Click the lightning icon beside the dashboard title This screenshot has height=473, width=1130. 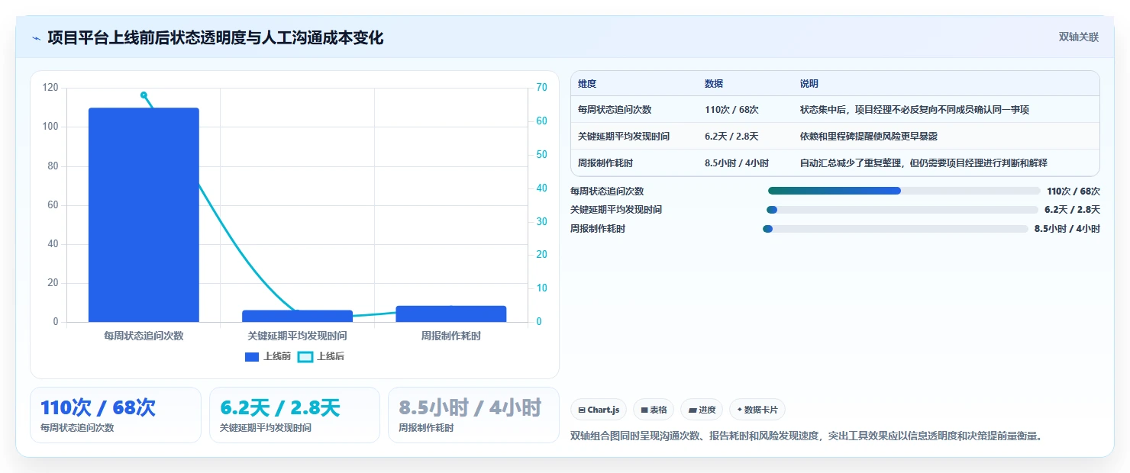(37, 38)
